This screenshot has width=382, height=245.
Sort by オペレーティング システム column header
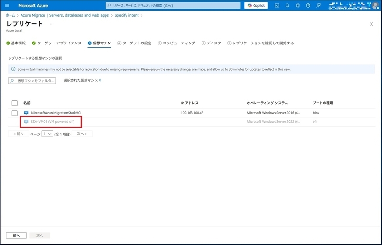pyautogui.click(x=267, y=103)
